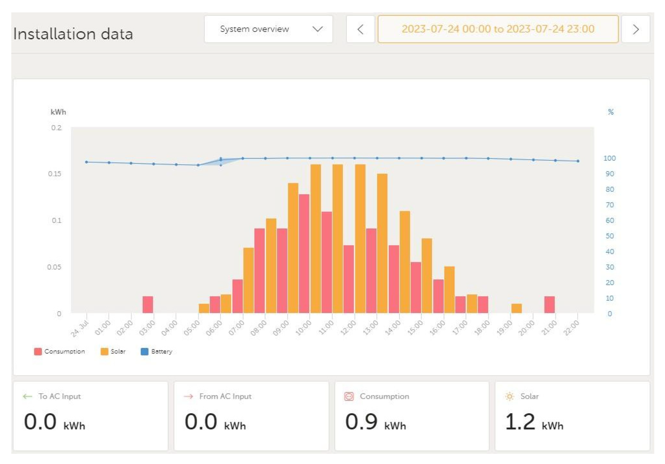
Task: Click the Consumption bar near 03:00
Action: pos(148,304)
